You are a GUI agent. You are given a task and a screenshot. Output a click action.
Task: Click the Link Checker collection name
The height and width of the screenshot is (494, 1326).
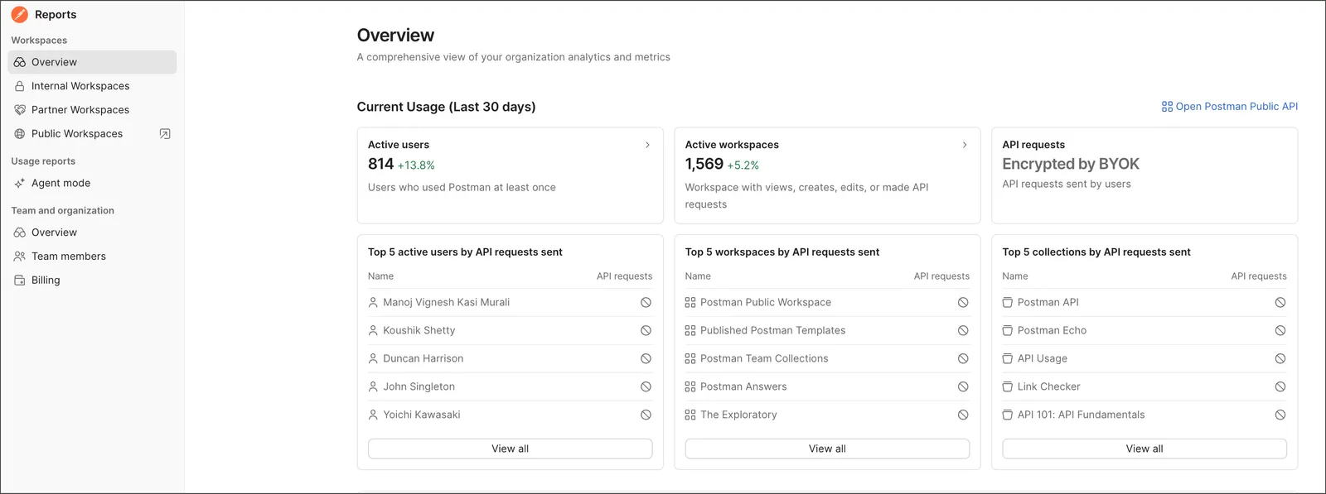[x=1049, y=387]
